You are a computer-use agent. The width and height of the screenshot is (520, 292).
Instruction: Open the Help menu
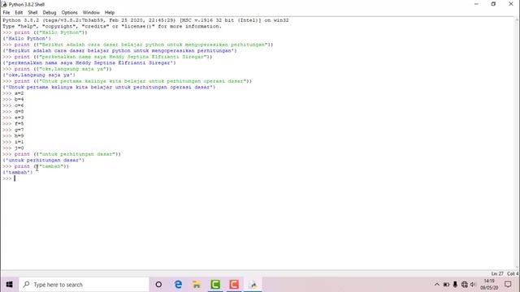[x=110, y=13]
